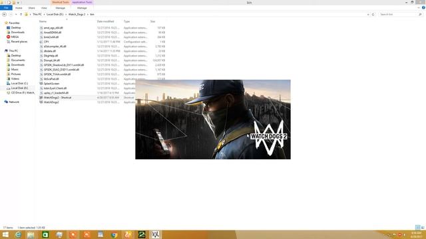
Task: Click the Up one level arrow
Action: point(21,15)
